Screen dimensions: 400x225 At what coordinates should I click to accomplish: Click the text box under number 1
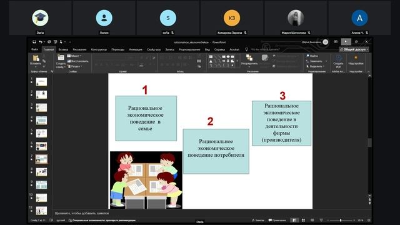pyautogui.click(x=146, y=118)
